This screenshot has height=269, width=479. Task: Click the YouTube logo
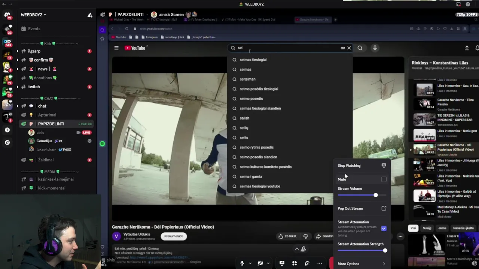[135, 48]
